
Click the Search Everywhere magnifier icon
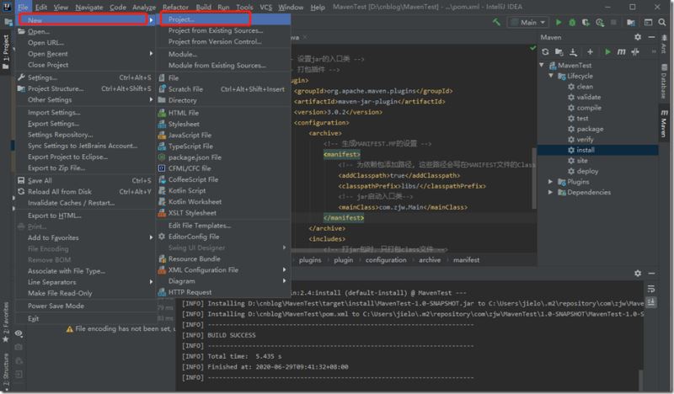[662, 22]
